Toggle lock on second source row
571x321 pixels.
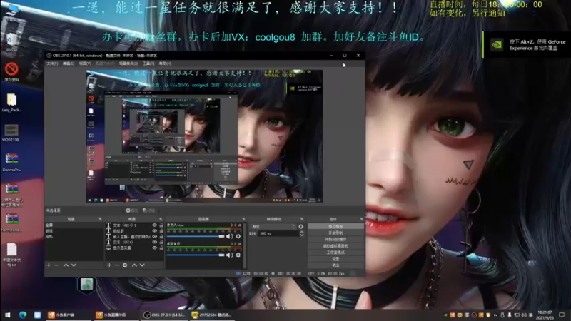point(161,230)
